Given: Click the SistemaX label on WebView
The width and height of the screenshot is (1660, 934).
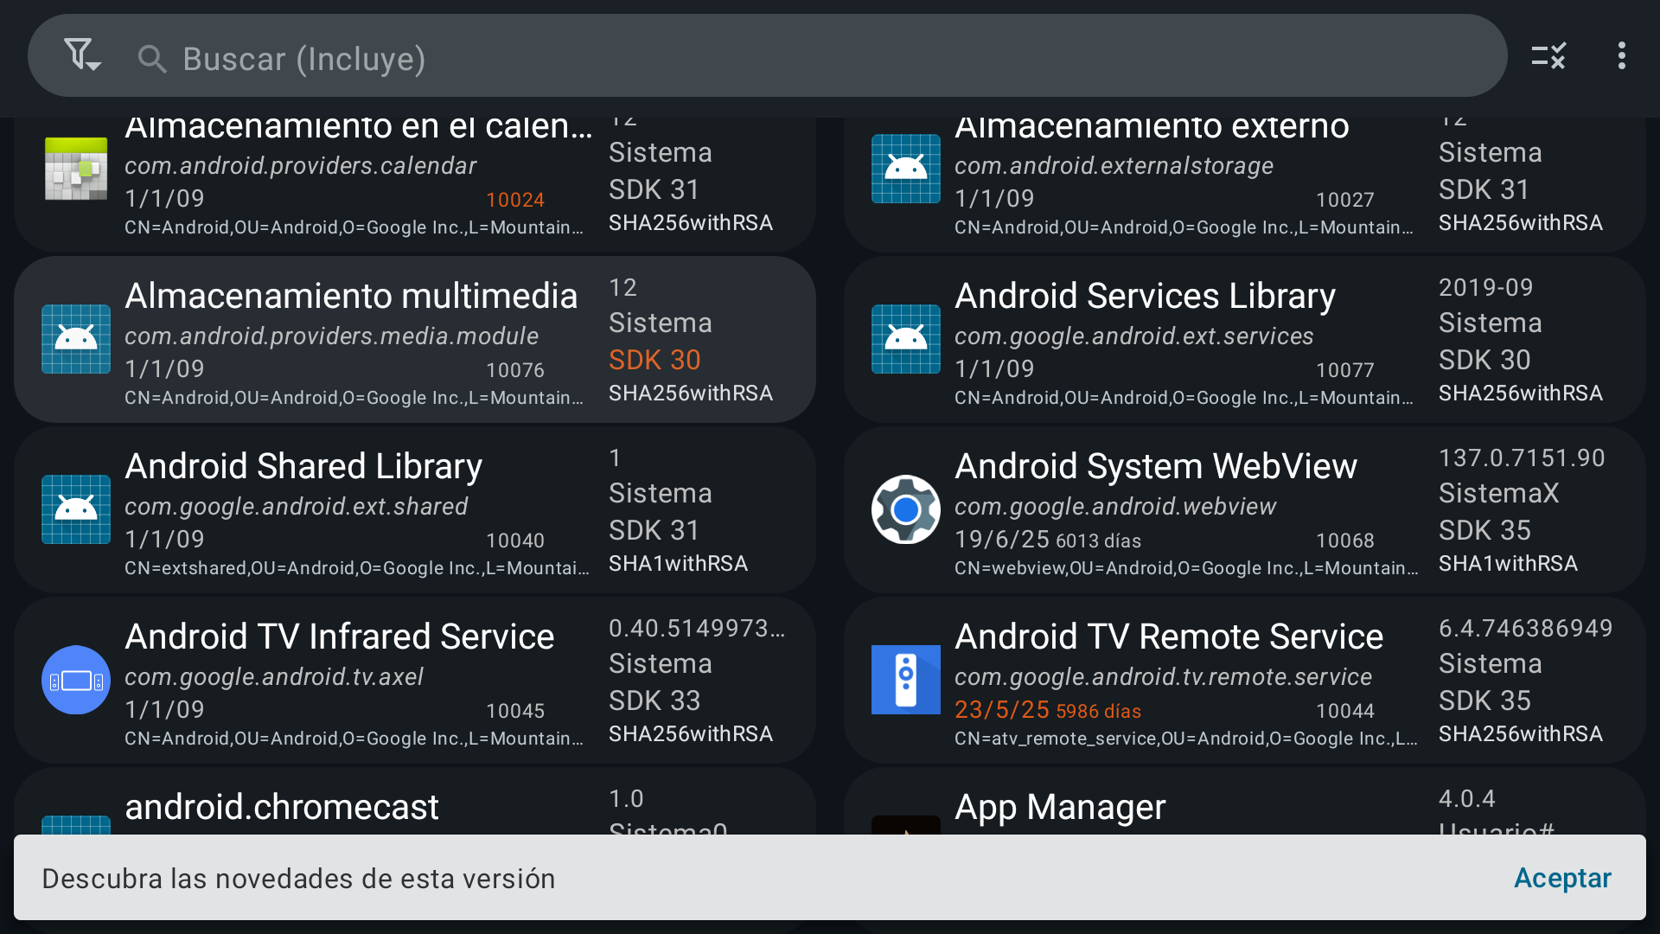Looking at the screenshot, I should 1498,493.
